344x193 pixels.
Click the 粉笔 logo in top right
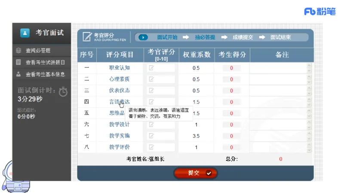click(320, 12)
